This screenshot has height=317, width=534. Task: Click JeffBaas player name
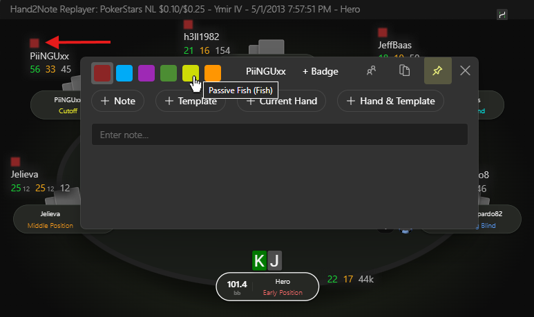coord(394,45)
